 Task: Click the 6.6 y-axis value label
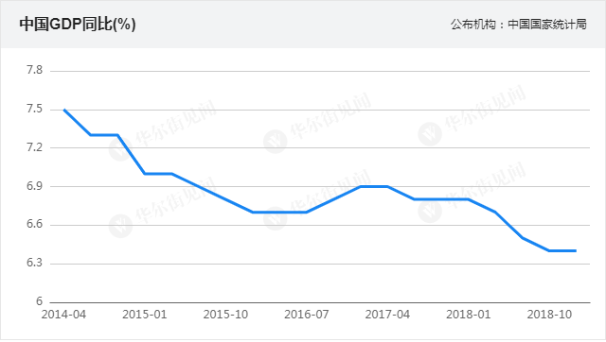tap(34, 224)
